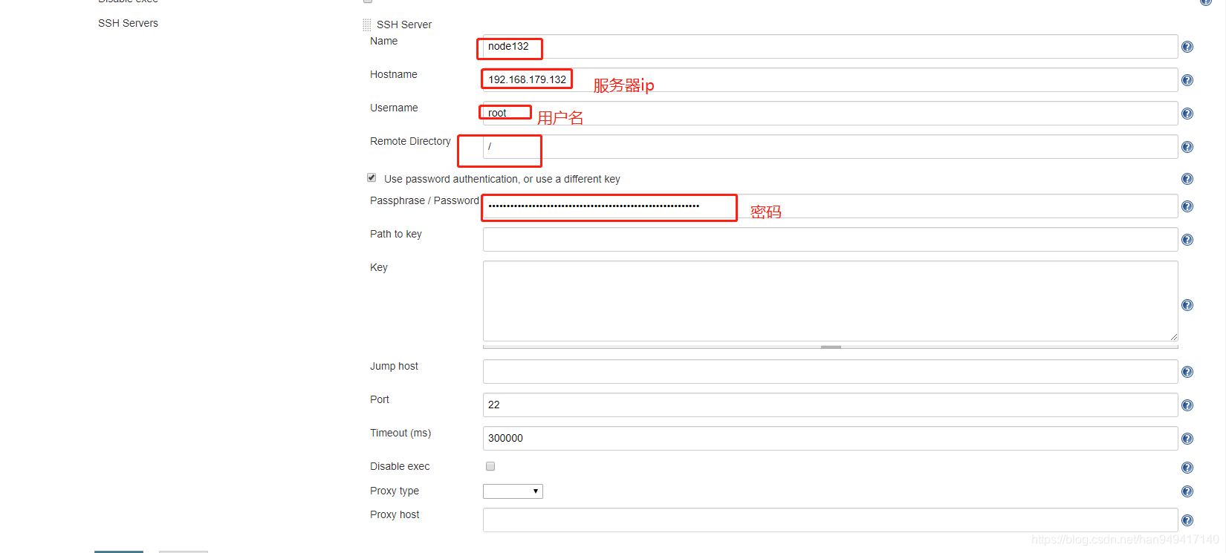
Task: Open help for Timeout (ms) field
Action: [1187, 439]
